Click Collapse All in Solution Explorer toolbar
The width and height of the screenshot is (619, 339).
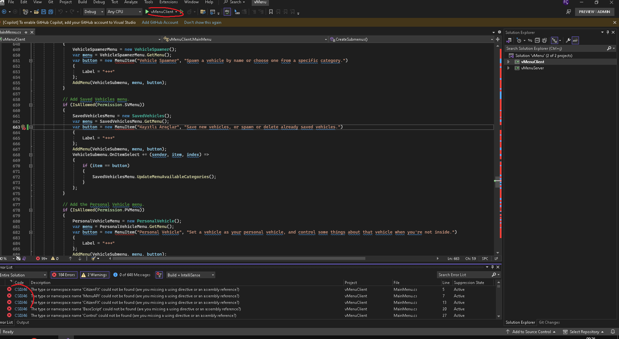point(537,40)
